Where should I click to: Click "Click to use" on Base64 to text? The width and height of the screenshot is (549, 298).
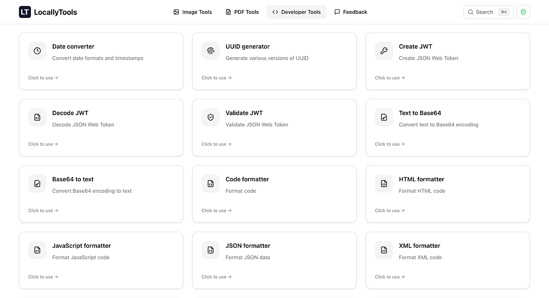[x=43, y=210]
